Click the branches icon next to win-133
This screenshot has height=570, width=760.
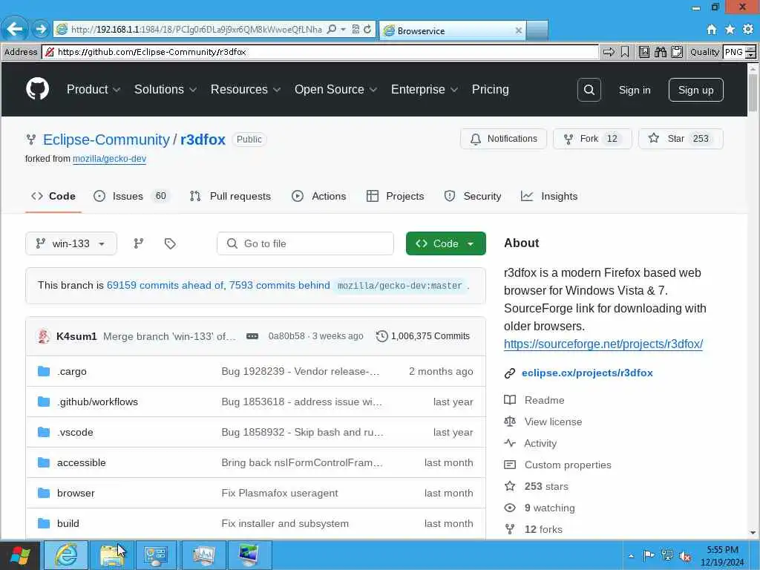click(139, 243)
